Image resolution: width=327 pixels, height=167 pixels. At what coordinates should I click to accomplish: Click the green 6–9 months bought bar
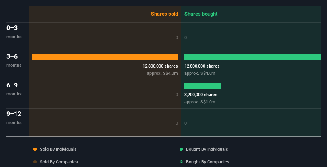[x=202, y=86]
